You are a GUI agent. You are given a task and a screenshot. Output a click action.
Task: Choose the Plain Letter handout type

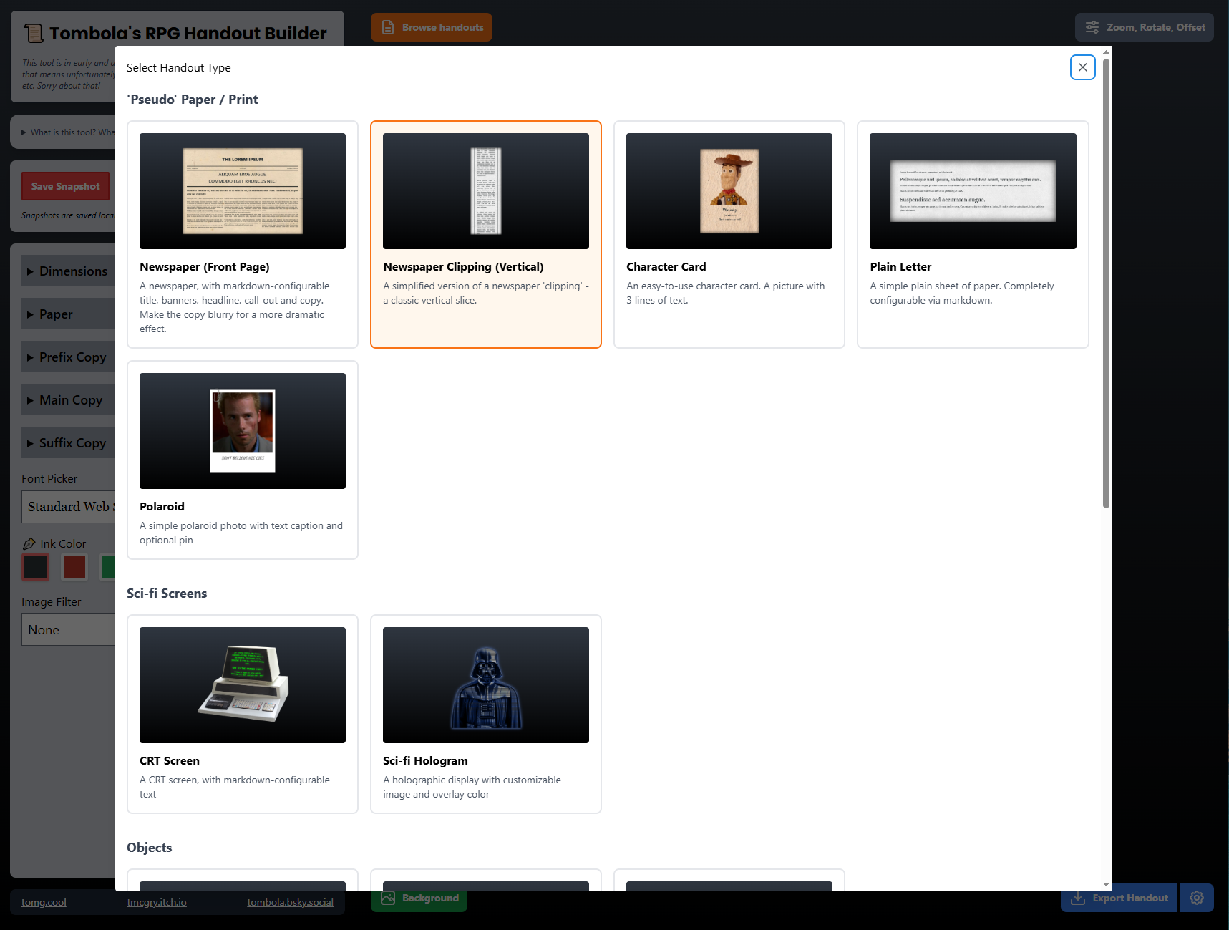coord(973,234)
